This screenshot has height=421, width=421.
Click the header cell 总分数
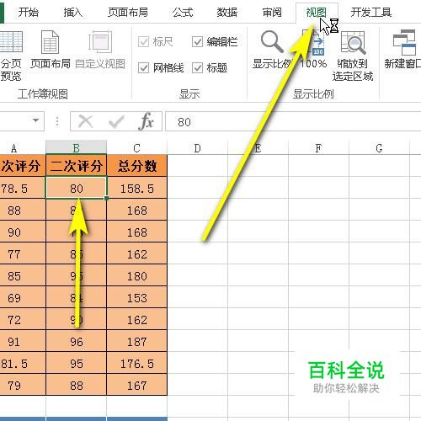coord(137,166)
